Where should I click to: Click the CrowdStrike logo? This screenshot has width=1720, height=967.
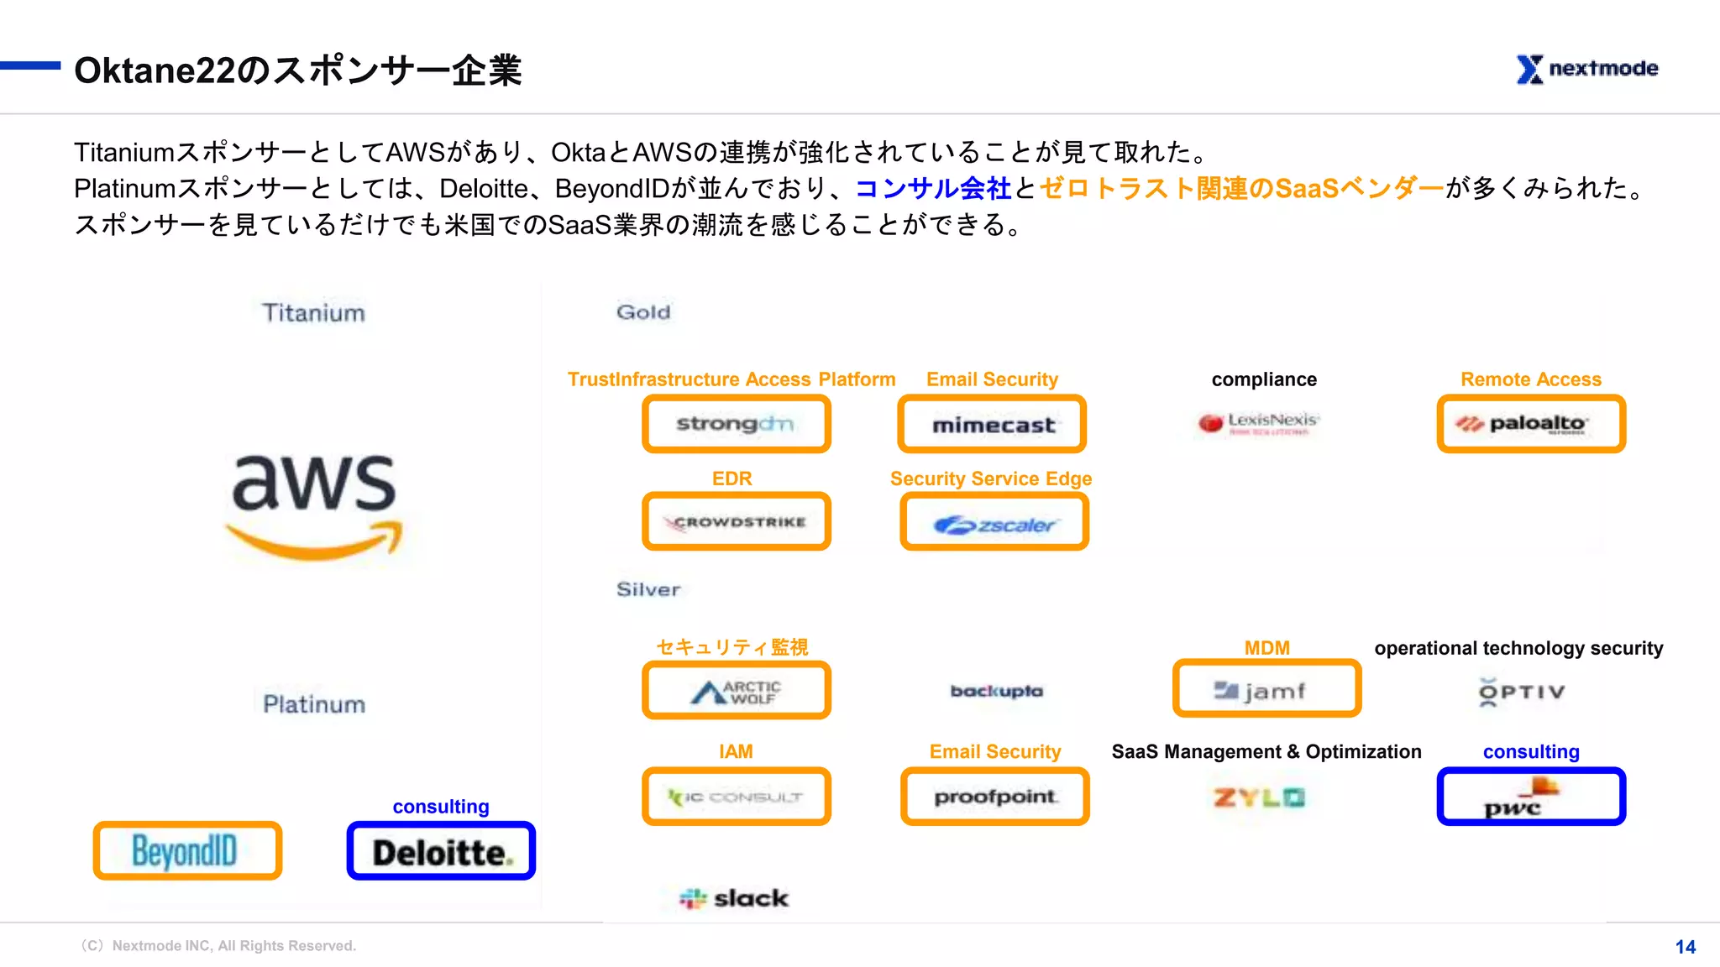737,521
